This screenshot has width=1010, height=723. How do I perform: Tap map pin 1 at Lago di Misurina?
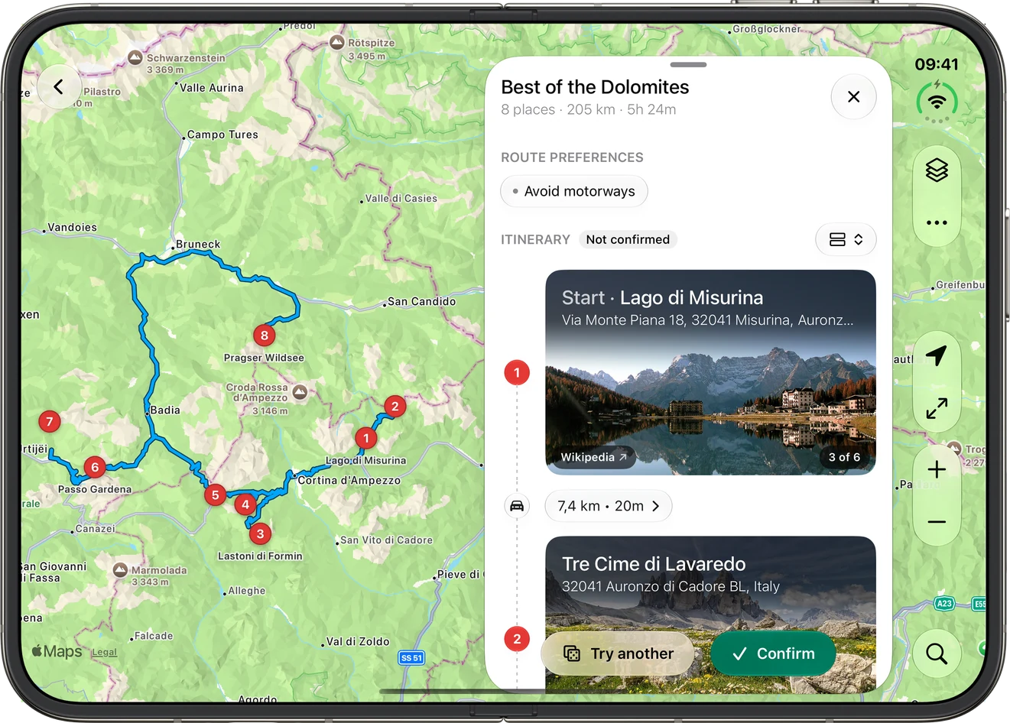pyautogui.click(x=366, y=438)
